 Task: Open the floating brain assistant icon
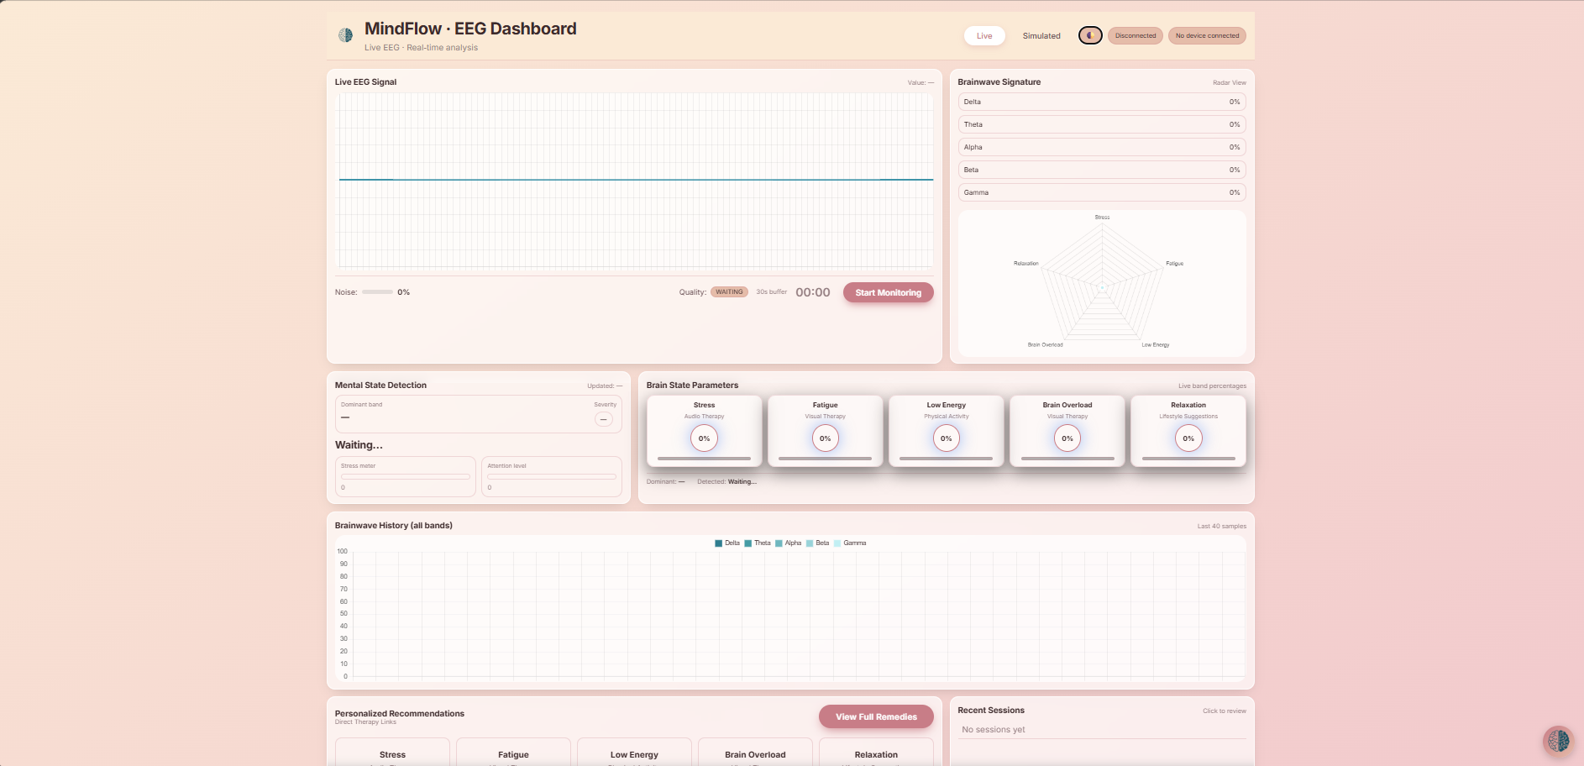pos(1559,741)
